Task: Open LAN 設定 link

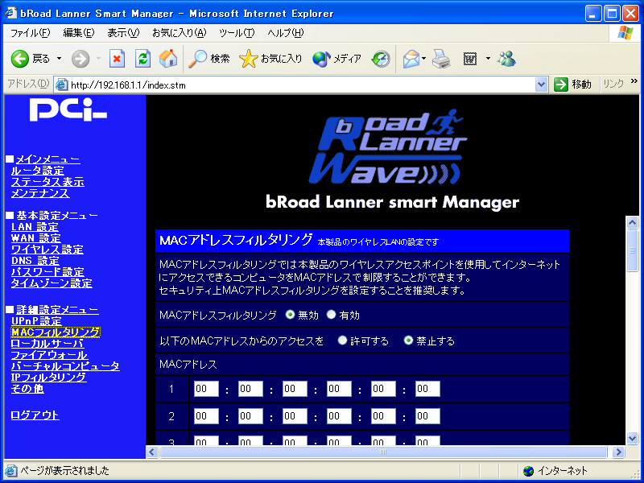Action: [x=35, y=227]
